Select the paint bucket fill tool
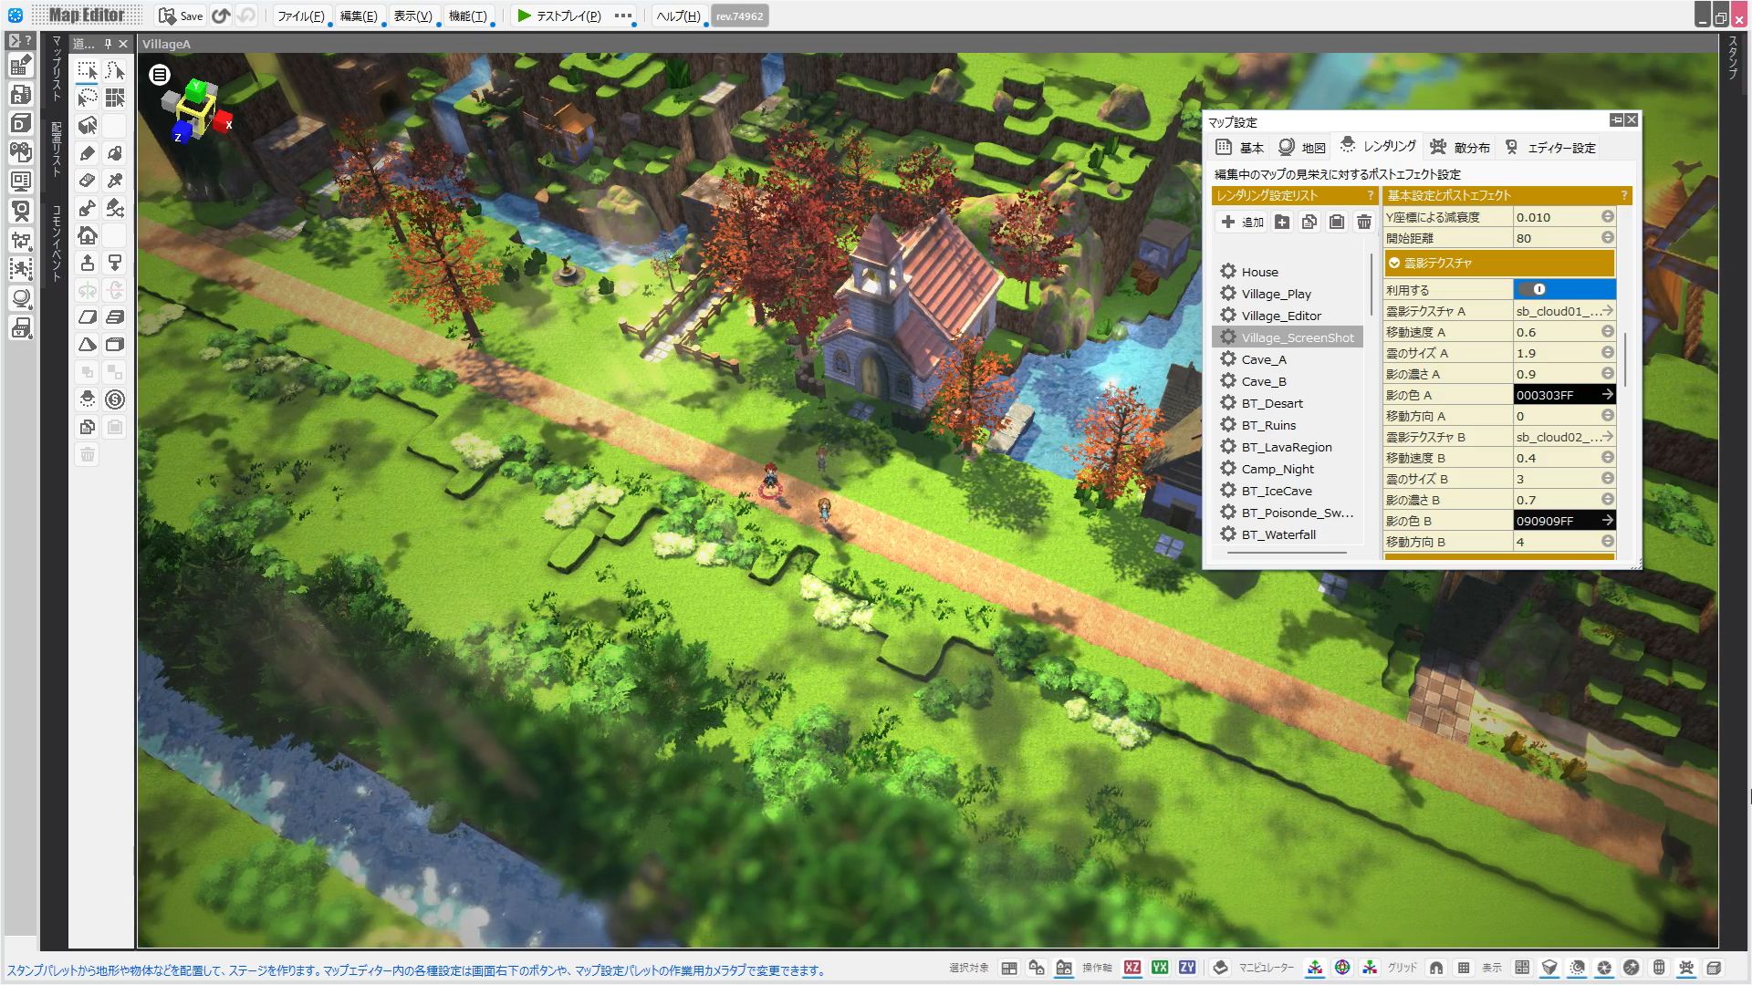This screenshot has width=1752, height=985. [x=115, y=153]
